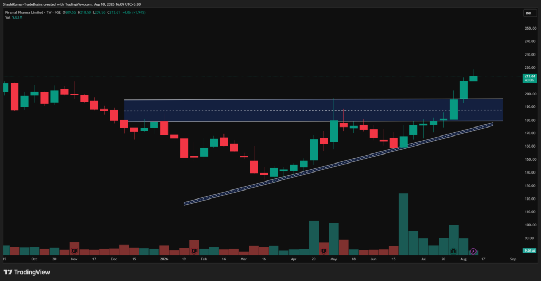Click the 213.61 current price label

tap(529, 78)
